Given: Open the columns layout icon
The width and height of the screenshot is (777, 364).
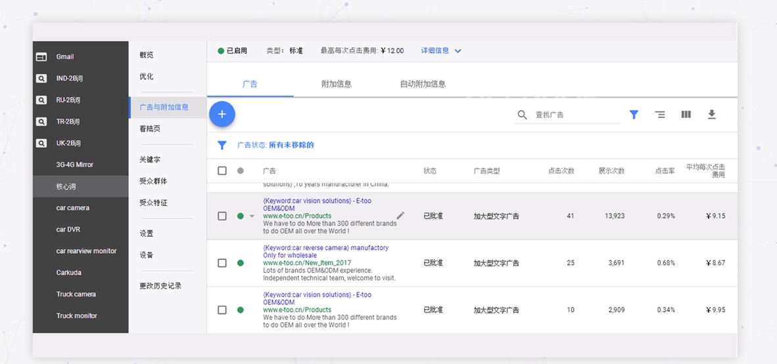Looking at the screenshot, I should [x=686, y=115].
